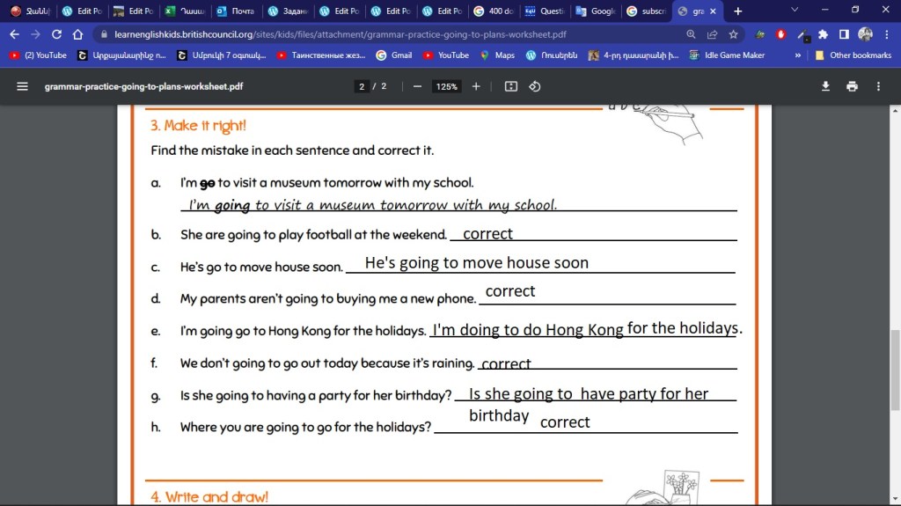Download the PDF worksheet
This screenshot has height=506, width=901.
tap(825, 86)
